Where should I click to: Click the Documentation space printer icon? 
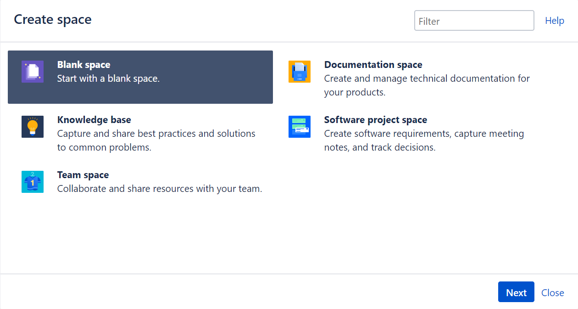click(x=300, y=72)
